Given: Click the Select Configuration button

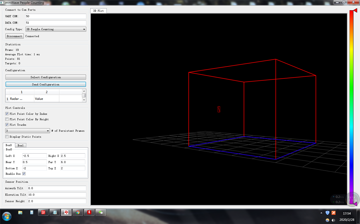Looking at the screenshot, I should (46, 77).
